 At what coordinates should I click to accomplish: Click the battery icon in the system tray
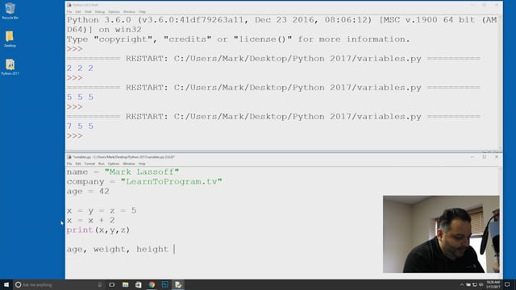[468, 284]
